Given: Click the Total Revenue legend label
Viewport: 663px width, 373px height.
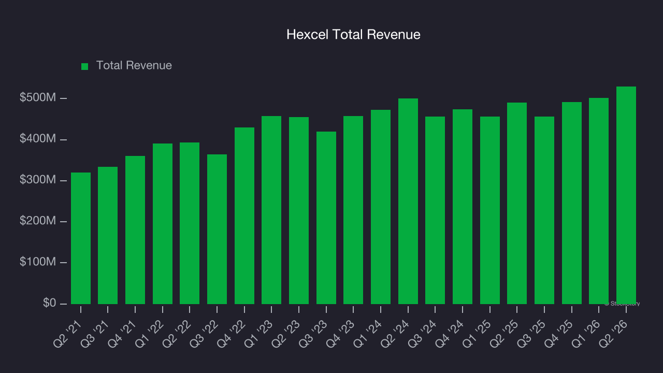Looking at the screenshot, I should pos(134,66).
